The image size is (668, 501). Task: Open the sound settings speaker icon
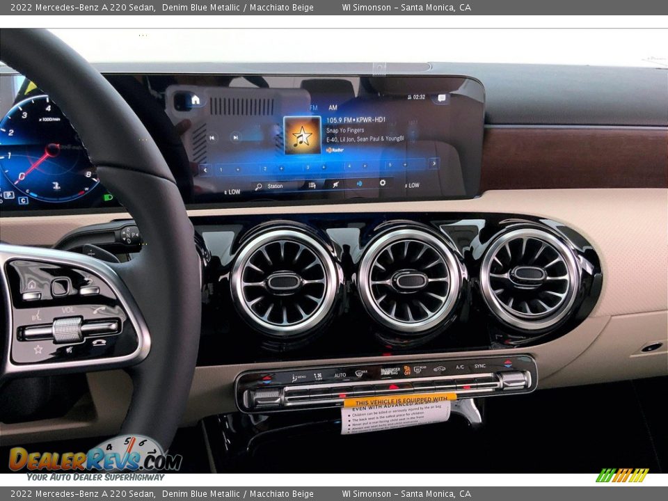[x=359, y=184]
